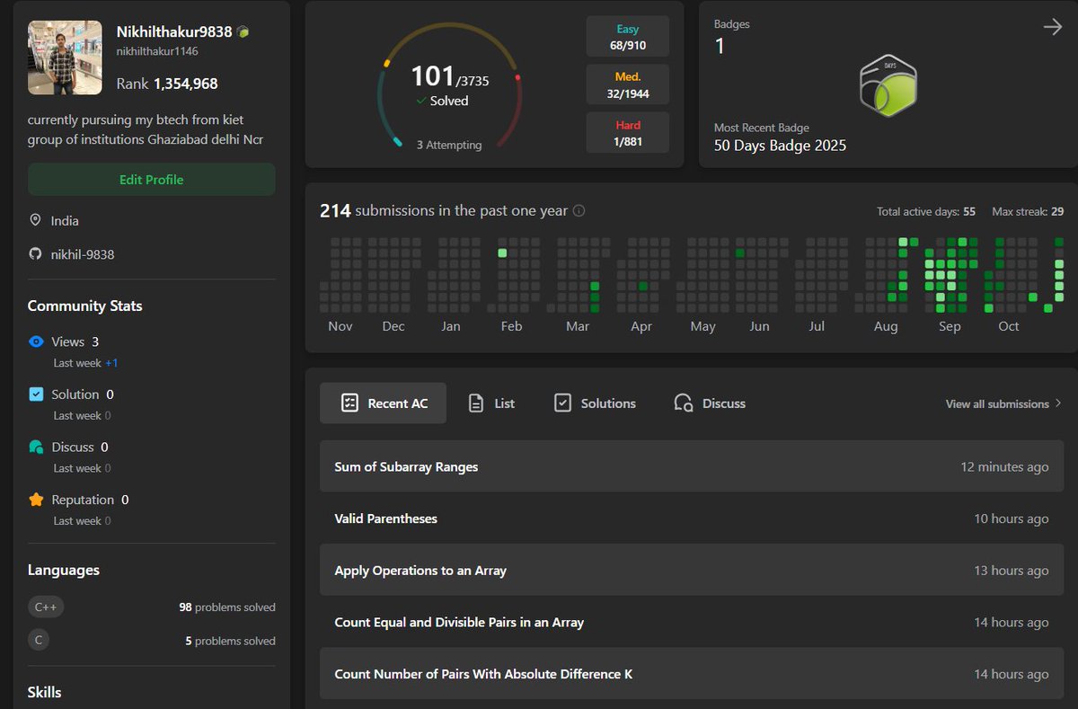The image size is (1078, 709).
Task: Open the nikhil-9838 GitHub link
Action: [83, 254]
